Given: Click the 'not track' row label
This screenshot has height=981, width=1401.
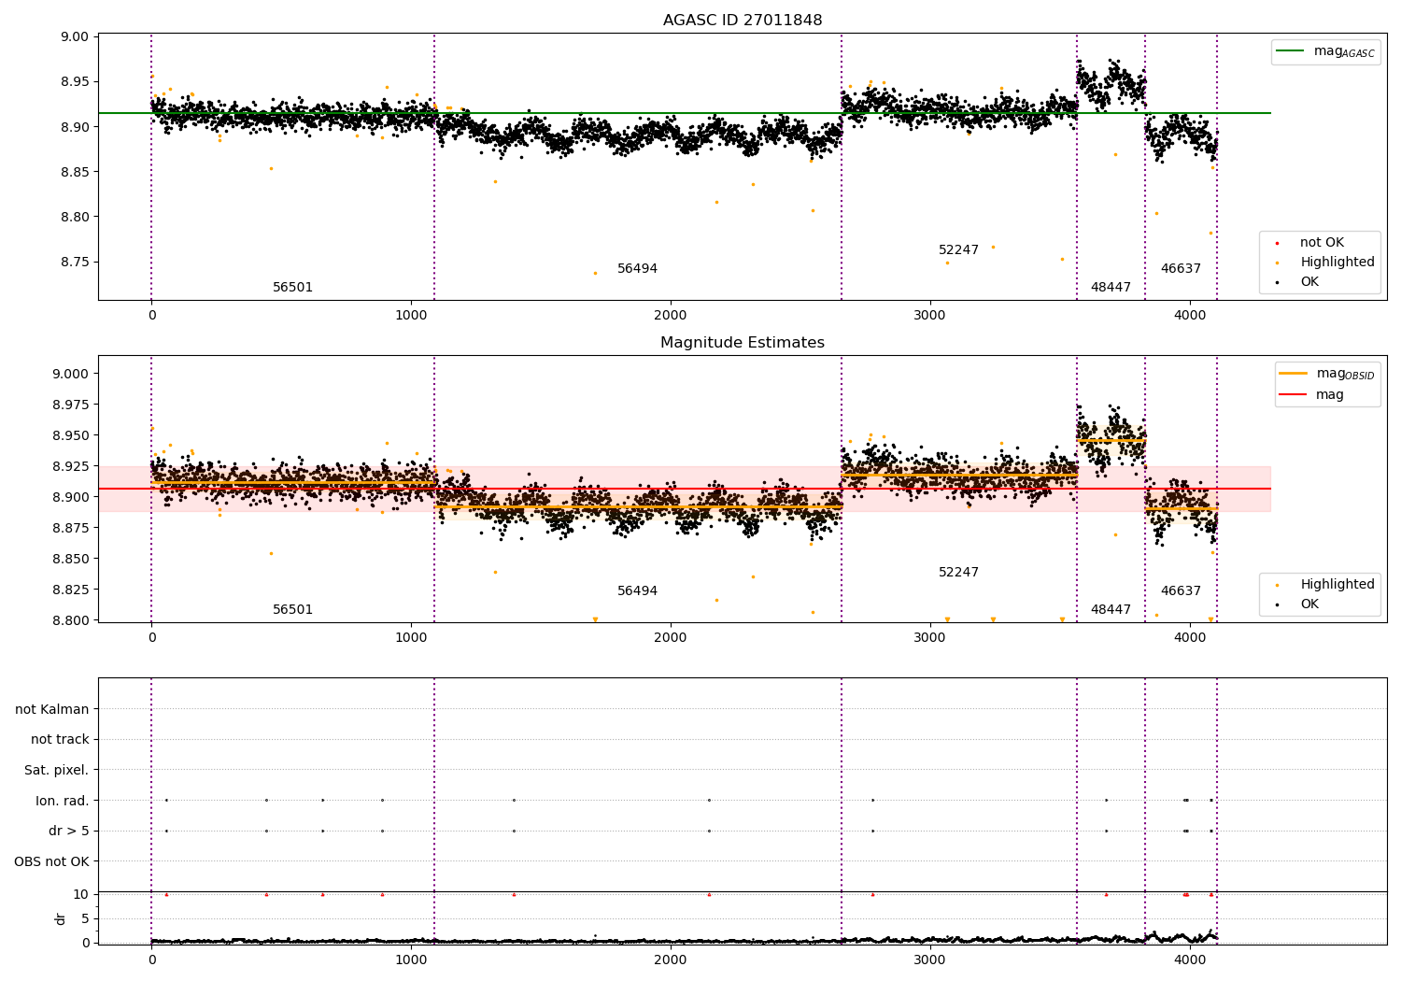Looking at the screenshot, I should [60, 740].
